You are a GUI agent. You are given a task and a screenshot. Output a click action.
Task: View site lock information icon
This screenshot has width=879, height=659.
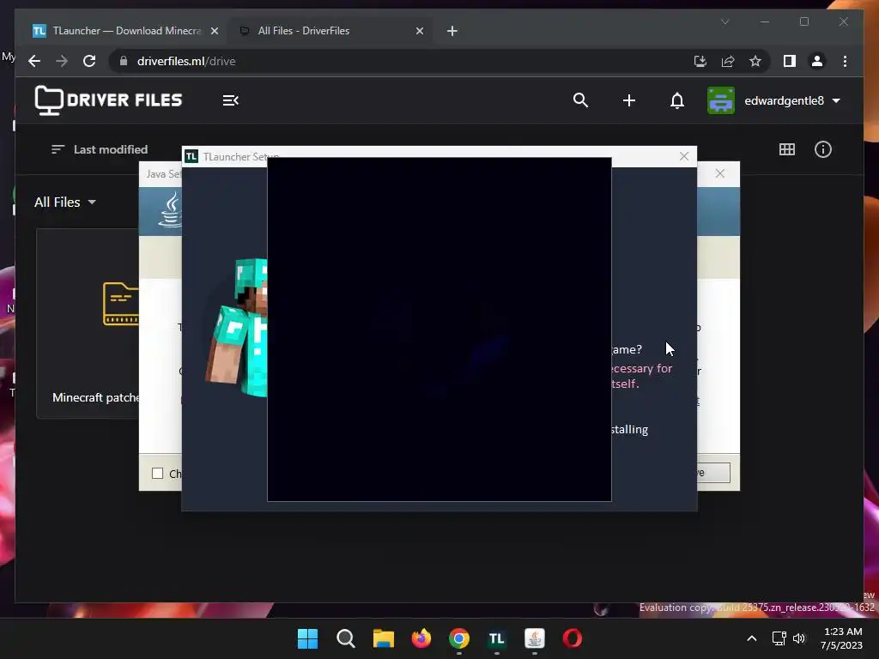click(124, 61)
